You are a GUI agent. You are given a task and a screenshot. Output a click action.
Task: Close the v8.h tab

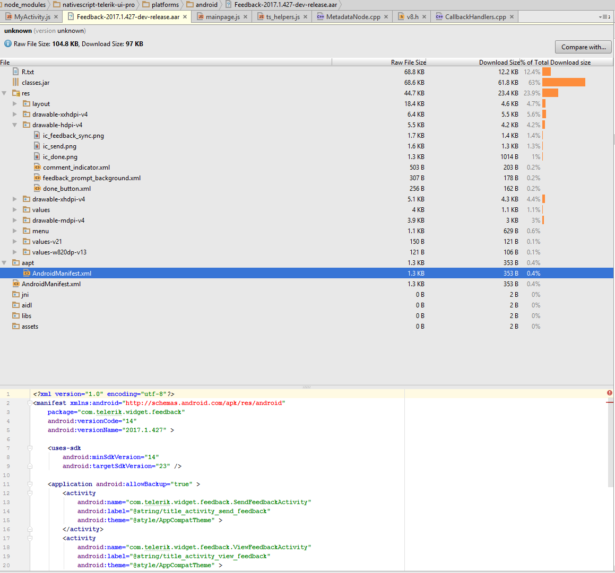(425, 17)
